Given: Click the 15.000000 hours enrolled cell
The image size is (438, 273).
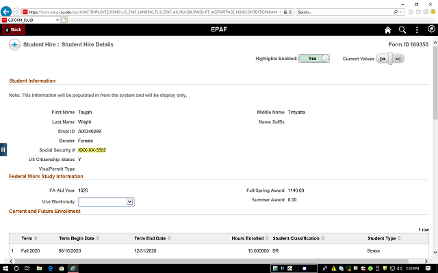Looking at the screenshot, I should [259, 250].
